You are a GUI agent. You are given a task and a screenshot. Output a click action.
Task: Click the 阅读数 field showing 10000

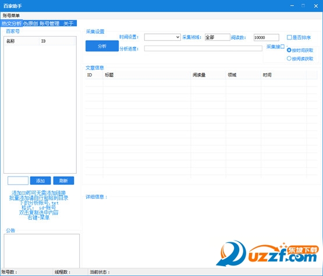coord(266,37)
